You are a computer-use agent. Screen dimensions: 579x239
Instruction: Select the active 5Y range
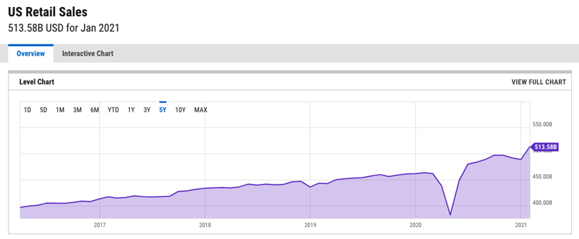click(163, 110)
